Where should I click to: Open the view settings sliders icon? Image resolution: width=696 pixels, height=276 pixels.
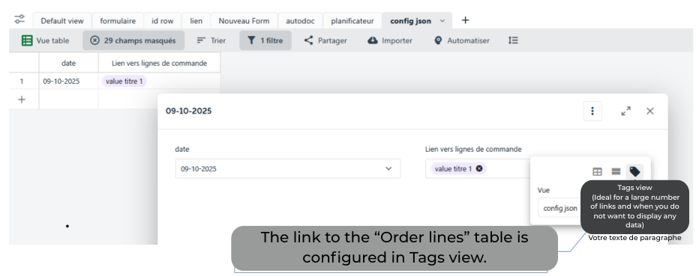19,19
